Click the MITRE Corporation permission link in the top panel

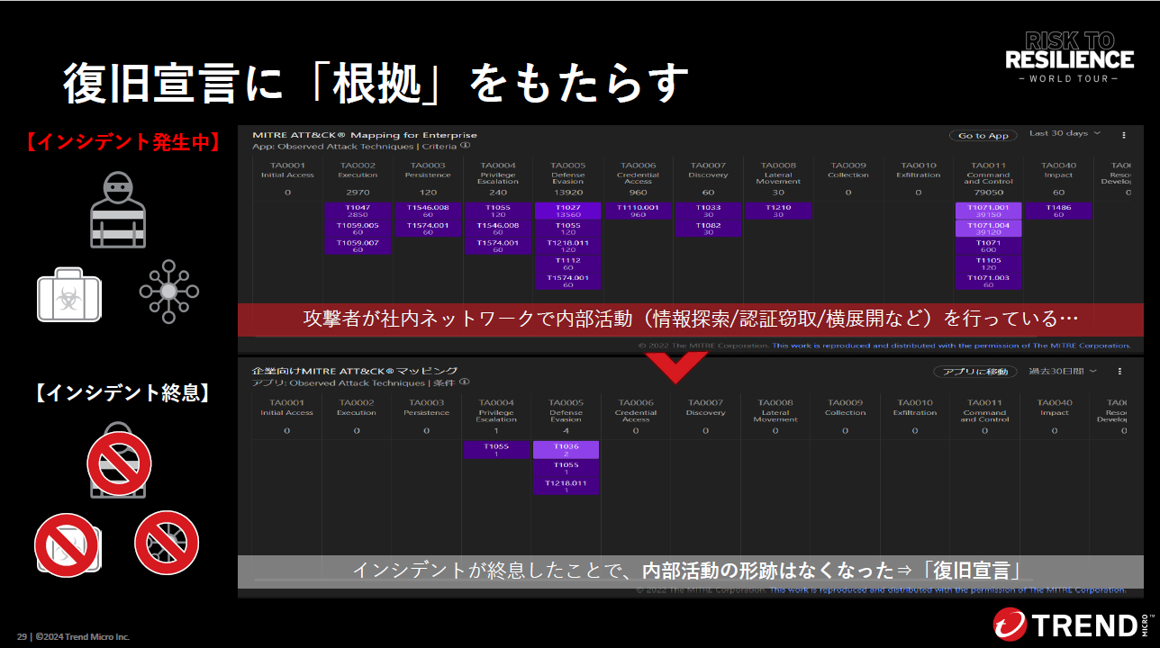950,346
